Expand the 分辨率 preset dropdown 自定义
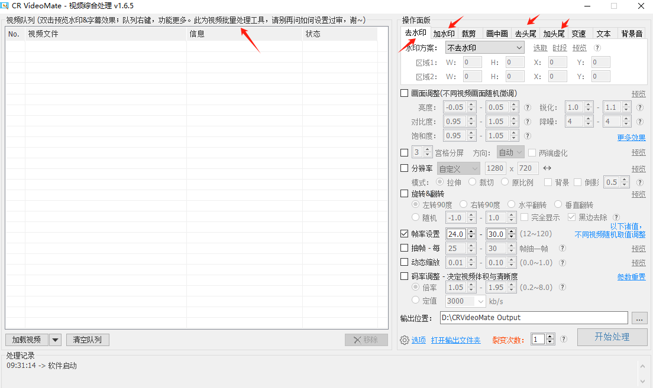The height and width of the screenshot is (388, 653). 458,168
